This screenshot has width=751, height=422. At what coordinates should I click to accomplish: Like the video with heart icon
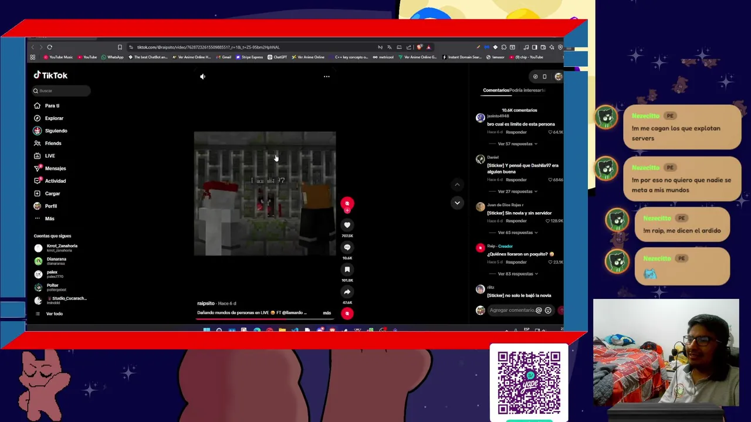(x=347, y=225)
